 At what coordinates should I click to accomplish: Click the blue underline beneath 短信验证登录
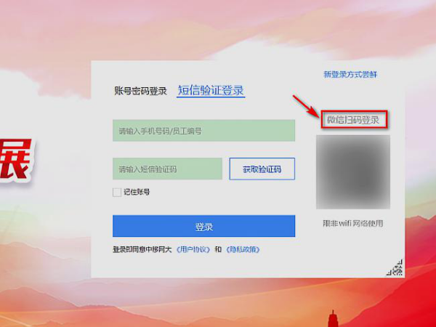click(x=211, y=97)
